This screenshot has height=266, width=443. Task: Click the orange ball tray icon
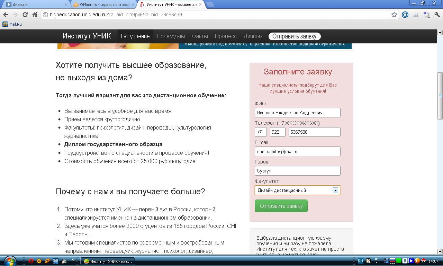(x=417, y=261)
